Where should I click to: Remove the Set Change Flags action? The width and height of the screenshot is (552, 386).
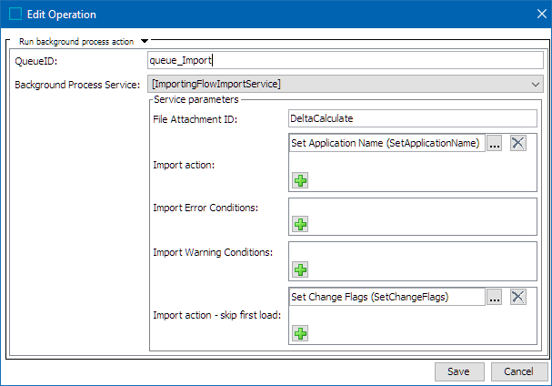click(517, 297)
